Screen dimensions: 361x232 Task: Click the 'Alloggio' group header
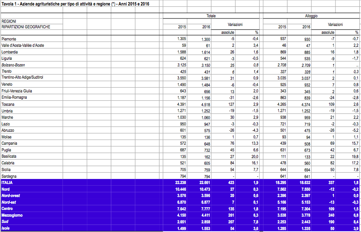pos(311,16)
